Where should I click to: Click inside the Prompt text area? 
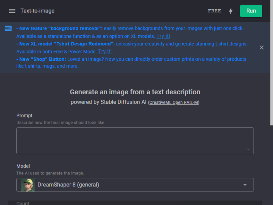[x=135, y=141]
